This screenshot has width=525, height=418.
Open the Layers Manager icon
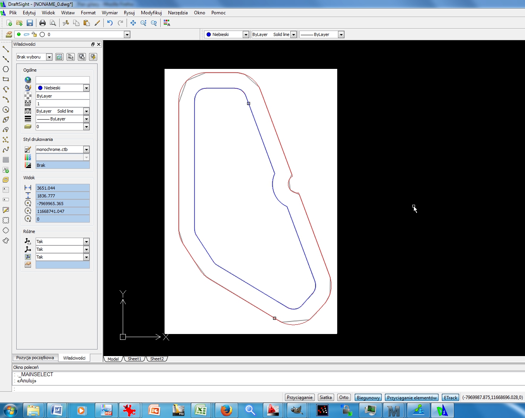[x=9, y=34]
